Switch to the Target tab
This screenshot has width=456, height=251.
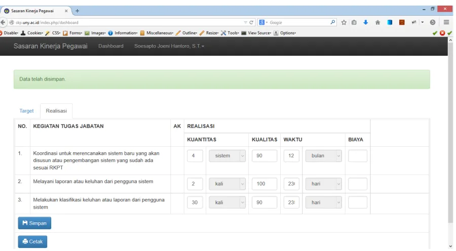click(26, 111)
